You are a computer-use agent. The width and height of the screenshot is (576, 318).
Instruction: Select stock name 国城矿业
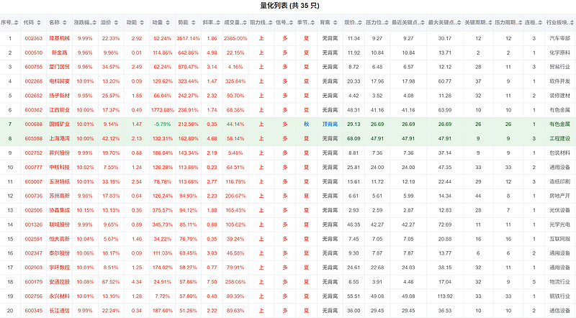coord(60,124)
